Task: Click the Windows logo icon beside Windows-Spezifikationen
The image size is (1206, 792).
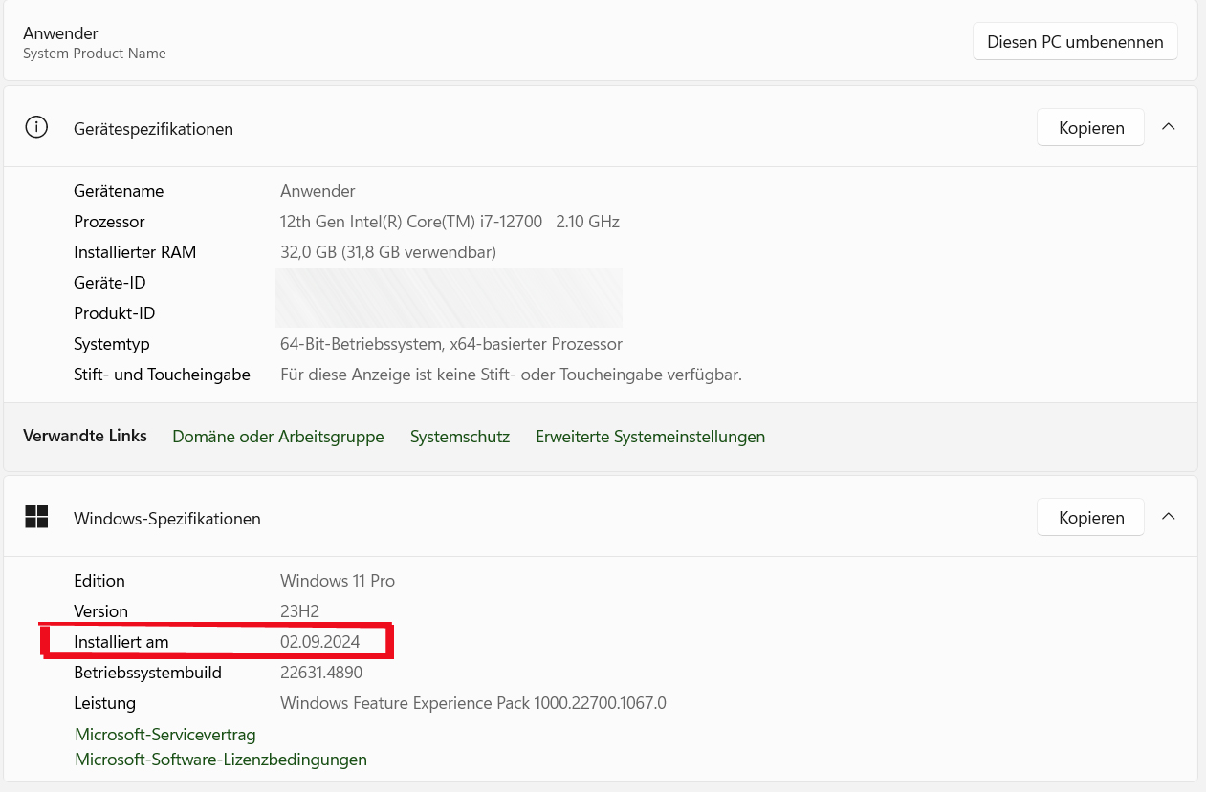Action: (36, 517)
